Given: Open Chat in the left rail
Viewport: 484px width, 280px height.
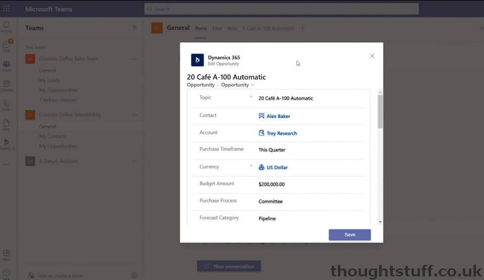Looking at the screenshot, I should coord(7,46).
